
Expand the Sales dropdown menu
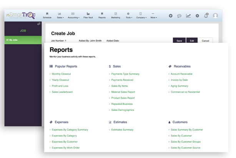(x=60, y=15)
